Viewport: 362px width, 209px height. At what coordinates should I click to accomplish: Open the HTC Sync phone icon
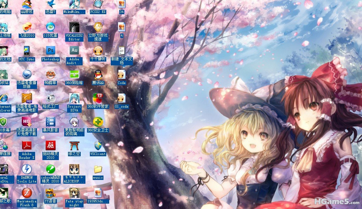coord(27,51)
